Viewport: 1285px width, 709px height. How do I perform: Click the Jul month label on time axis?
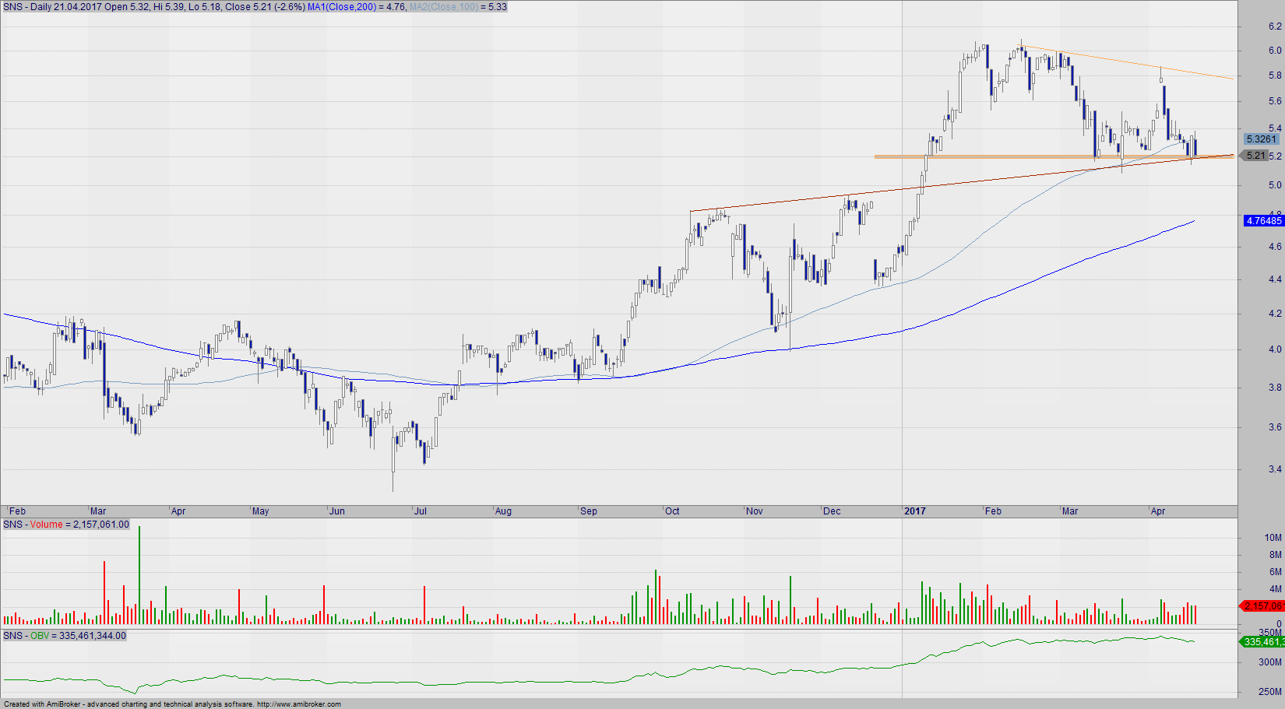coord(421,511)
